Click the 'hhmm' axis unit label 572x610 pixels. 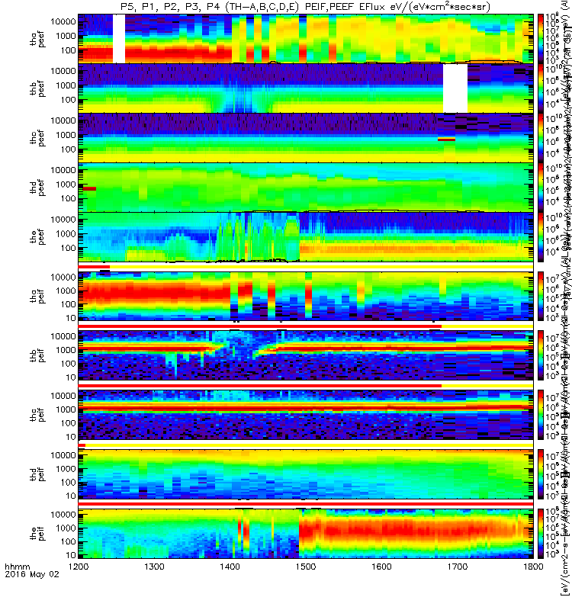coord(17,567)
